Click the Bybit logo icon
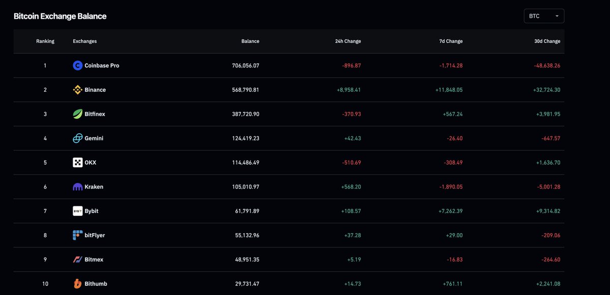The width and height of the screenshot is (610, 295). (77, 211)
